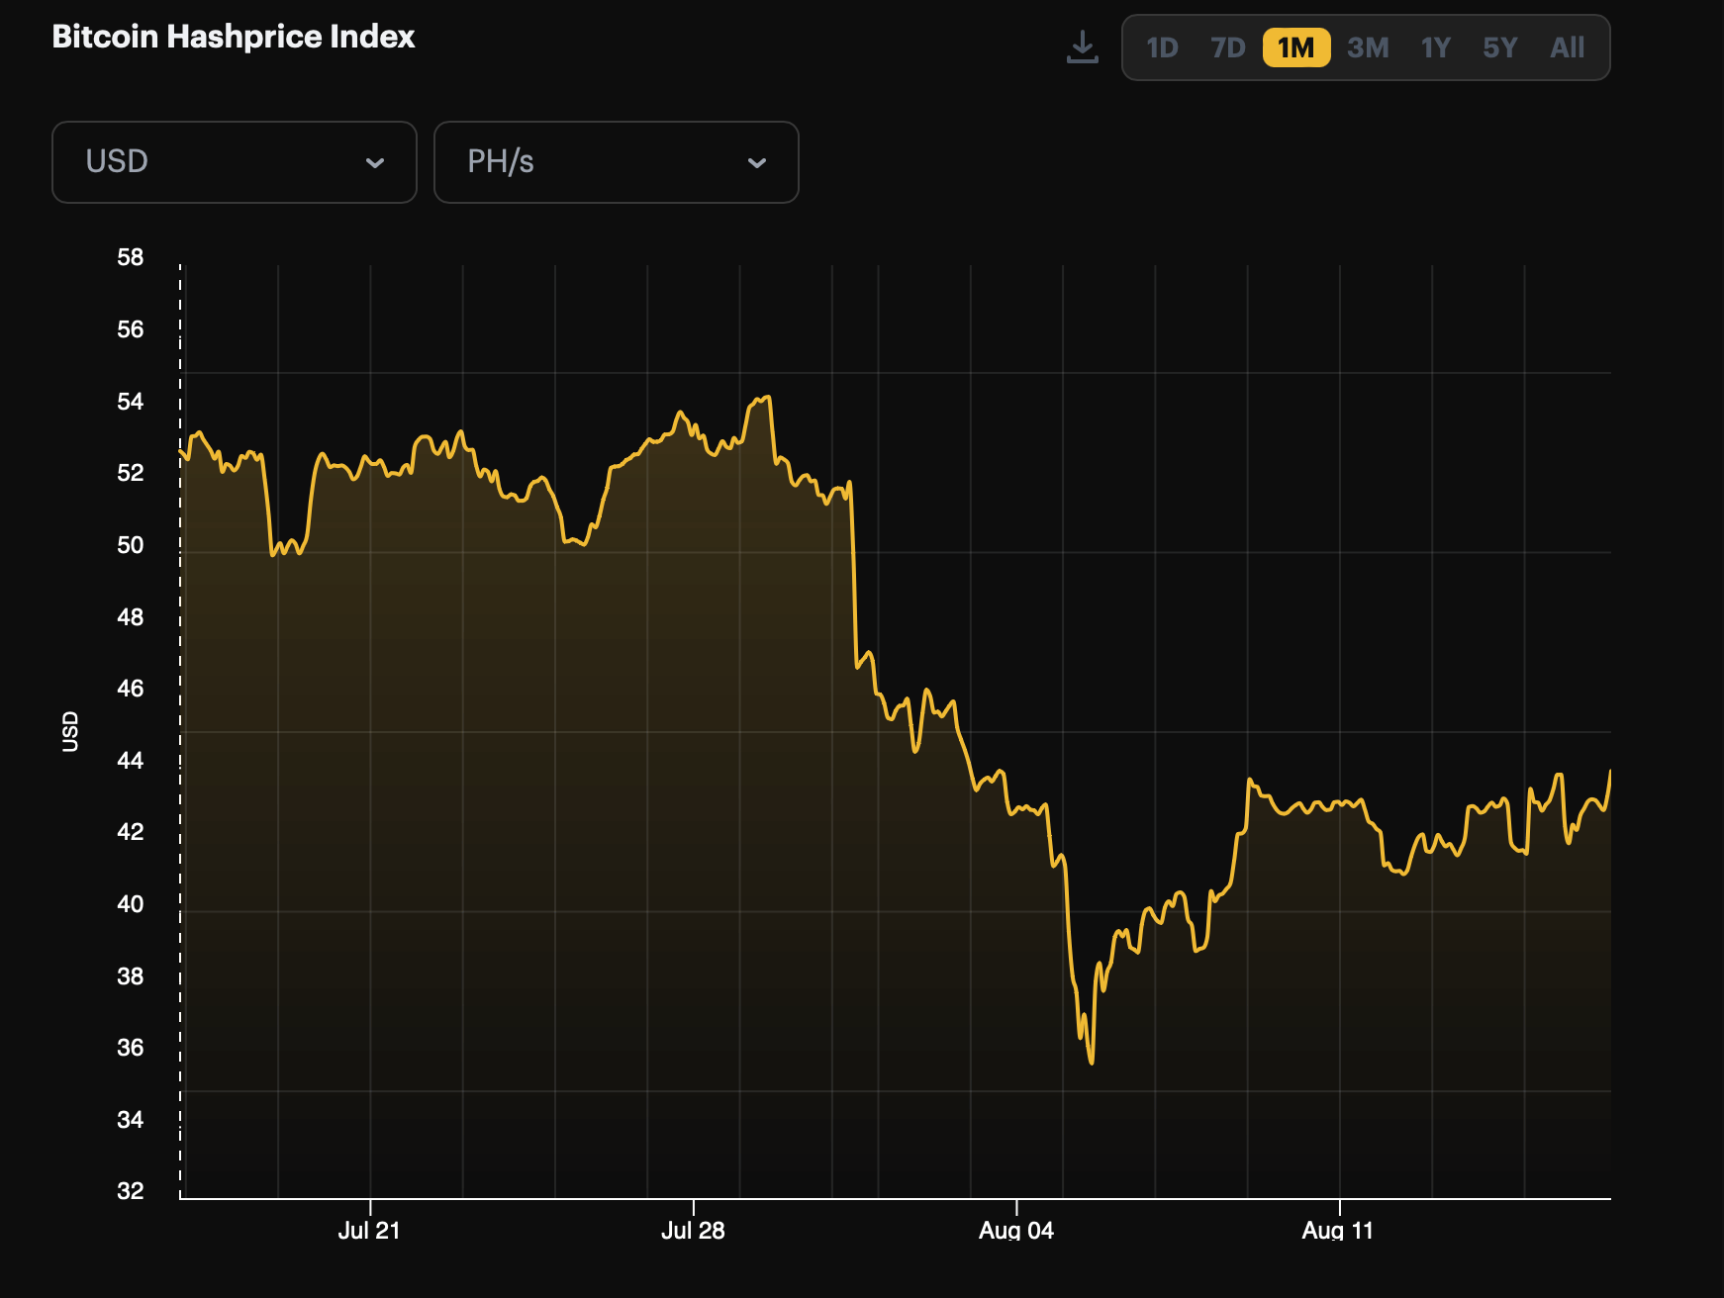Show All historical data
The width and height of the screenshot is (1724, 1298).
[x=1568, y=47]
